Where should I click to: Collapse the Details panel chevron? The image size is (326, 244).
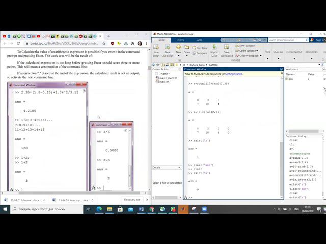pyautogui.click(x=179, y=167)
